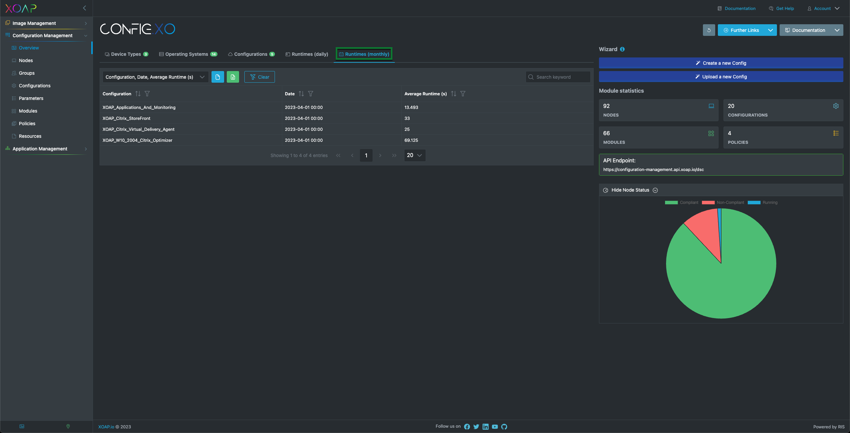Image resolution: width=850 pixels, height=433 pixels.
Task: Open the XOAP.io footer link
Action: 106,427
